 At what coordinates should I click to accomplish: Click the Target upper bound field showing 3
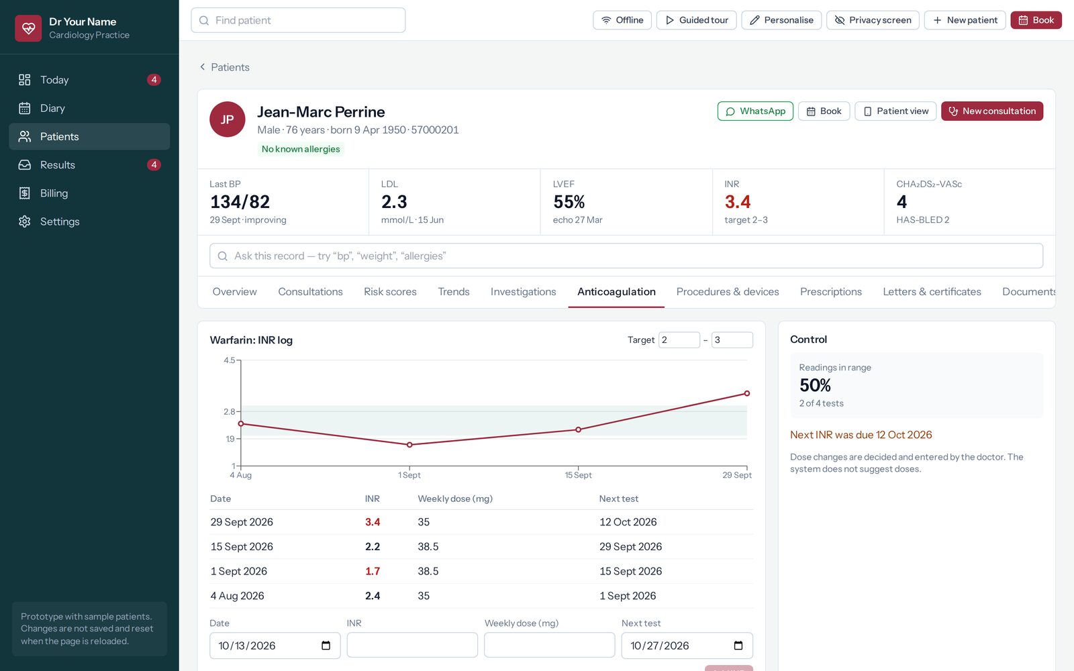pyautogui.click(x=732, y=340)
